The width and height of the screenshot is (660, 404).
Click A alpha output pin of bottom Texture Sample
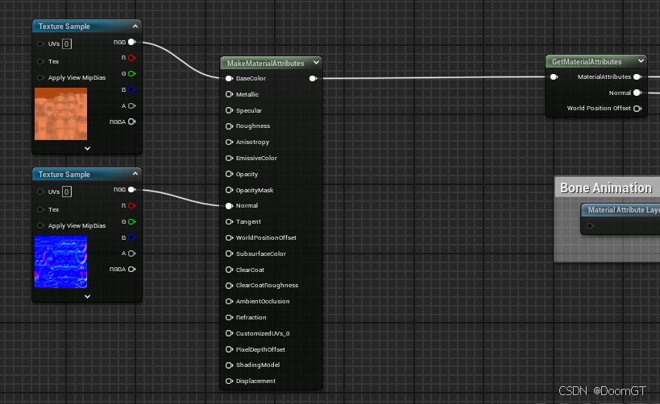(131, 254)
